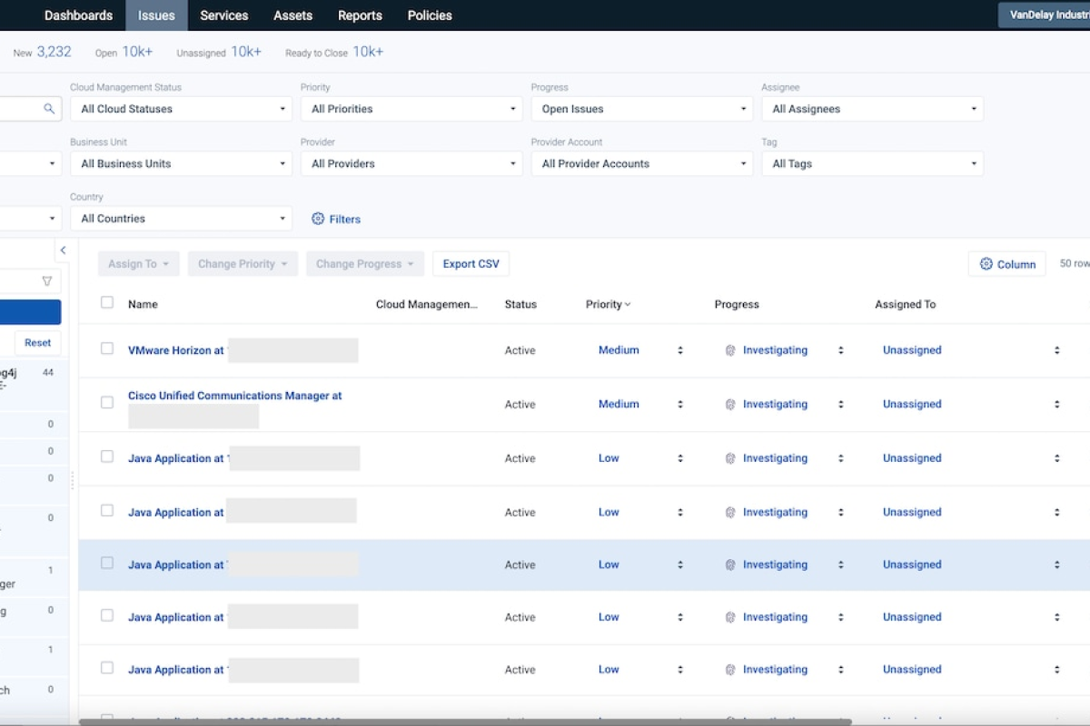Open the Open Issues progress dropdown
The image size is (1090, 726).
642,109
